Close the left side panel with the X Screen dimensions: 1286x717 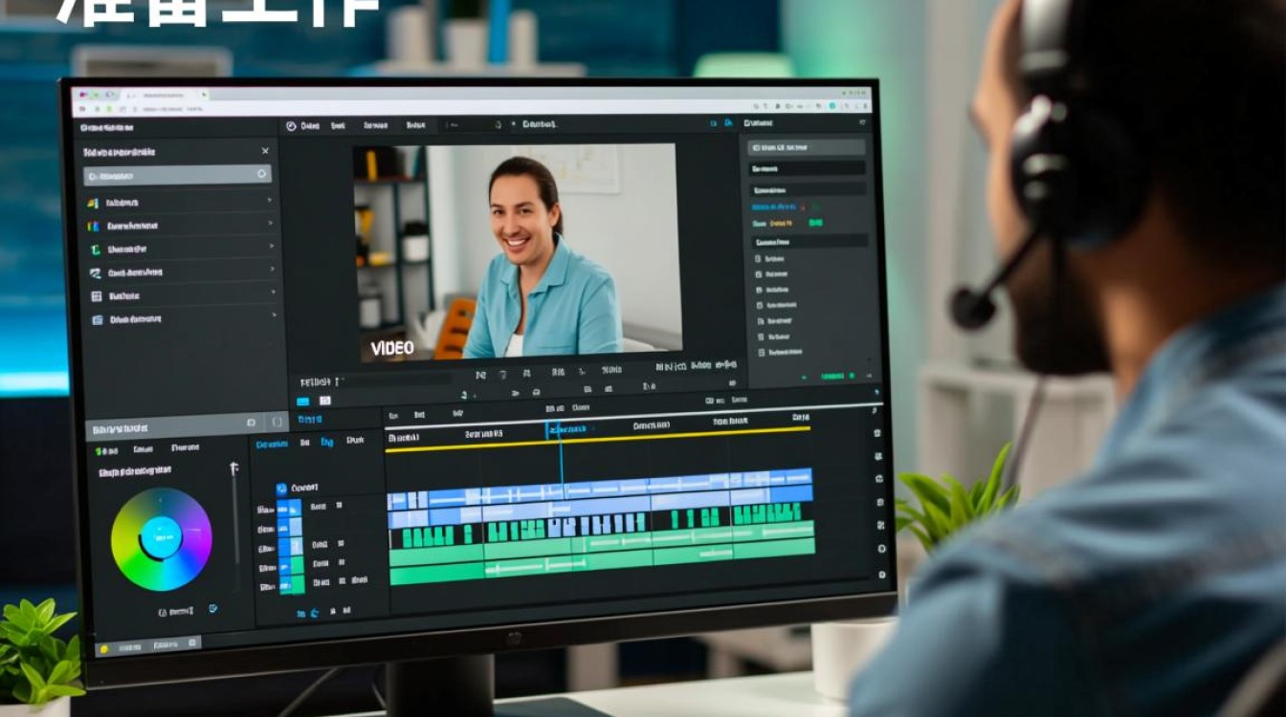265,151
